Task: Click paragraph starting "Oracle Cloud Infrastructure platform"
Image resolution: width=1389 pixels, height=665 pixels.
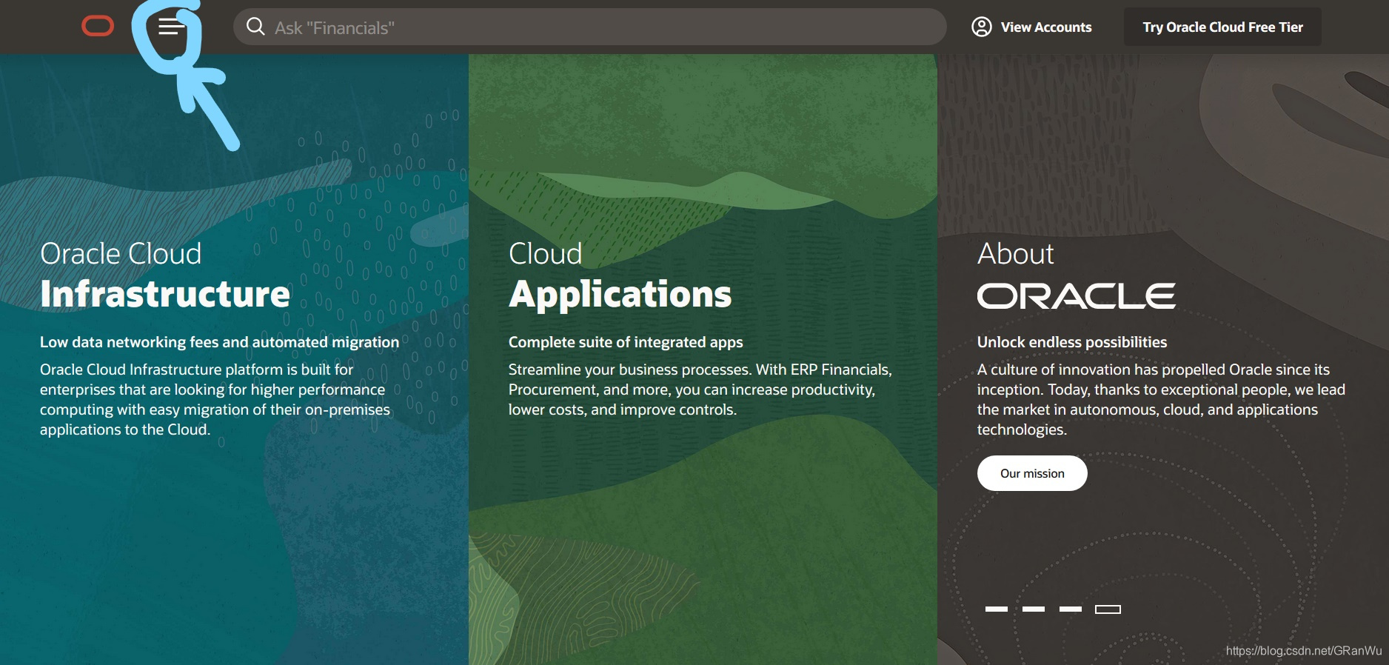Action: pyautogui.click(x=215, y=399)
